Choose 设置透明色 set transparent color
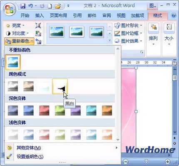Image resolution: width=179 pixels, height=166 pixels. coord(62,156)
